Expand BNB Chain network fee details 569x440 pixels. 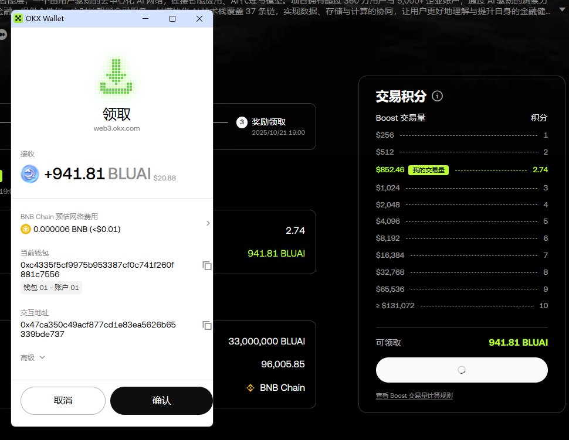[x=208, y=223]
